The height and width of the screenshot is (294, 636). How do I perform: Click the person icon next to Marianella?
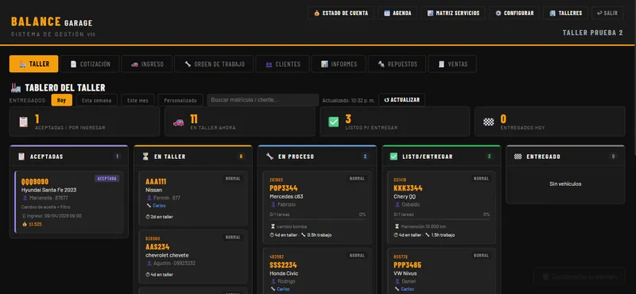pyautogui.click(x=25, y=198)
